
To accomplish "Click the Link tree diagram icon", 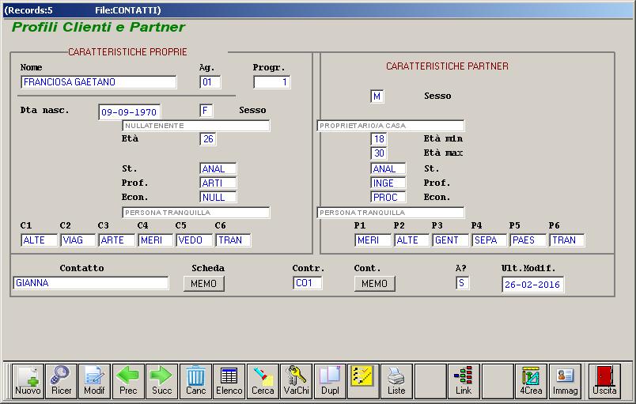I will tap(464, 381).
